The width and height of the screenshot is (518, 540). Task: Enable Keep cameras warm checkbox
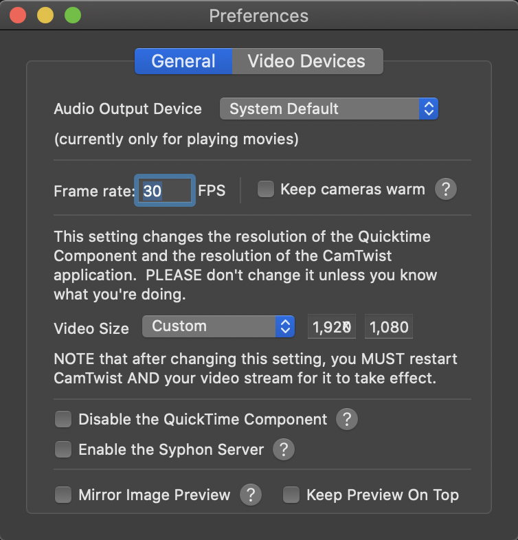click(x=266, y=190)
